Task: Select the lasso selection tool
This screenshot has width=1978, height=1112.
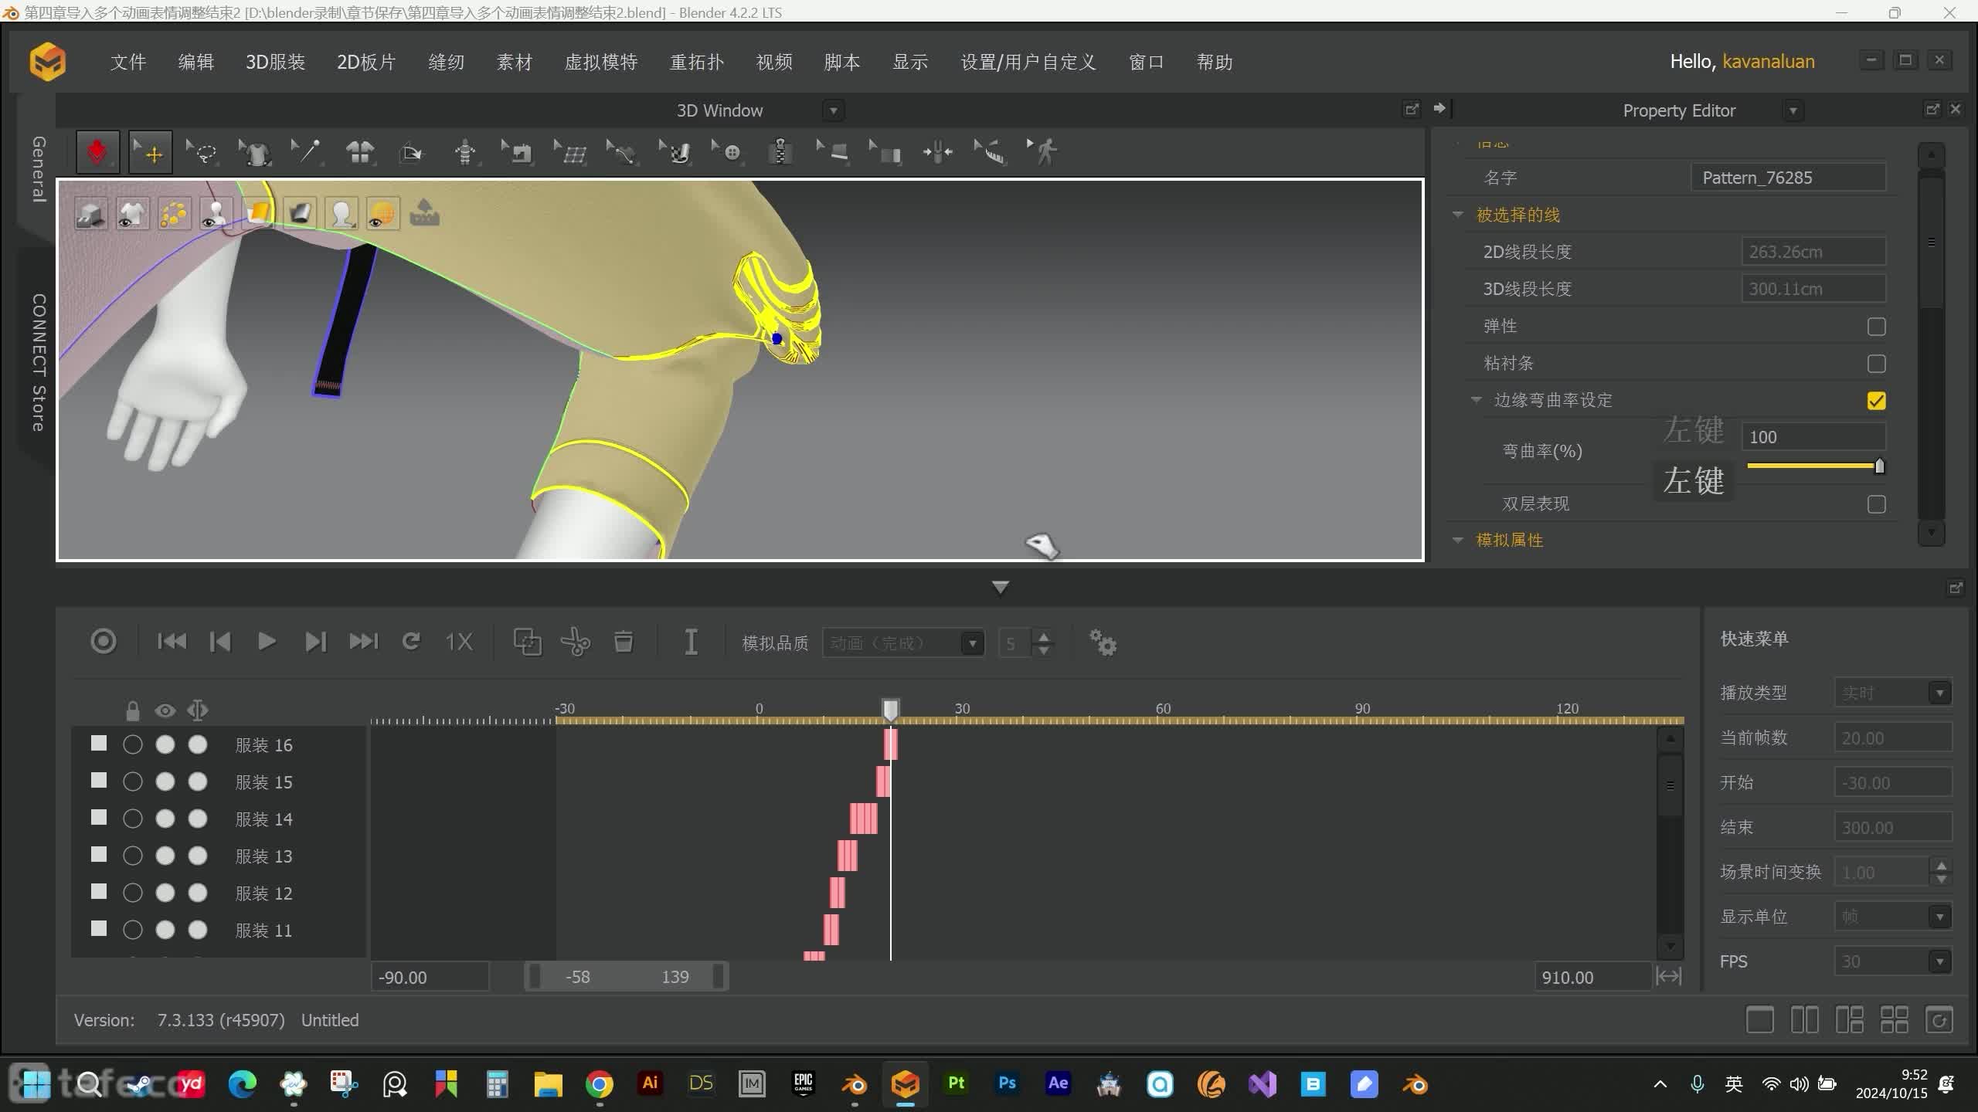Action: coord(202,151)
